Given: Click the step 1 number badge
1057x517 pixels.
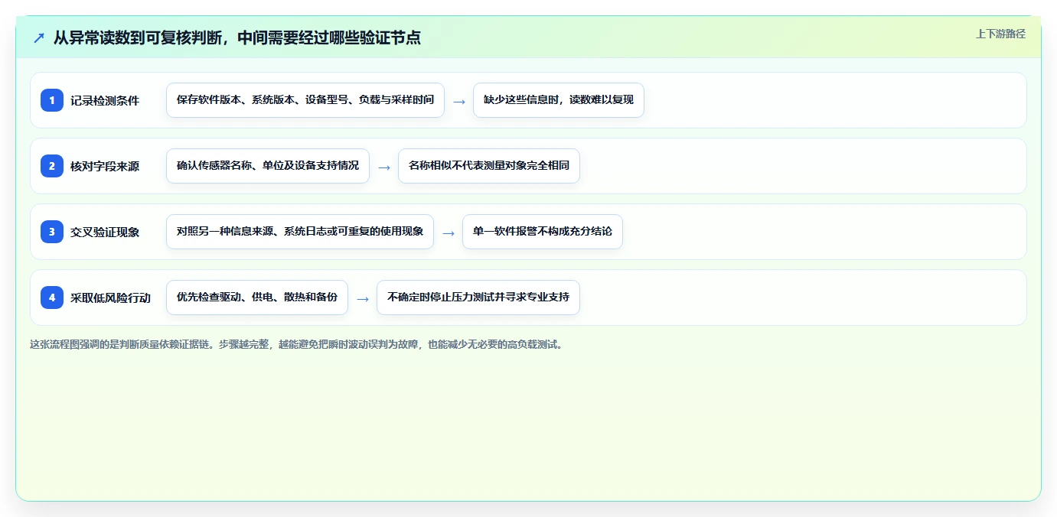Looking at the screenshot, I should 52,99.
